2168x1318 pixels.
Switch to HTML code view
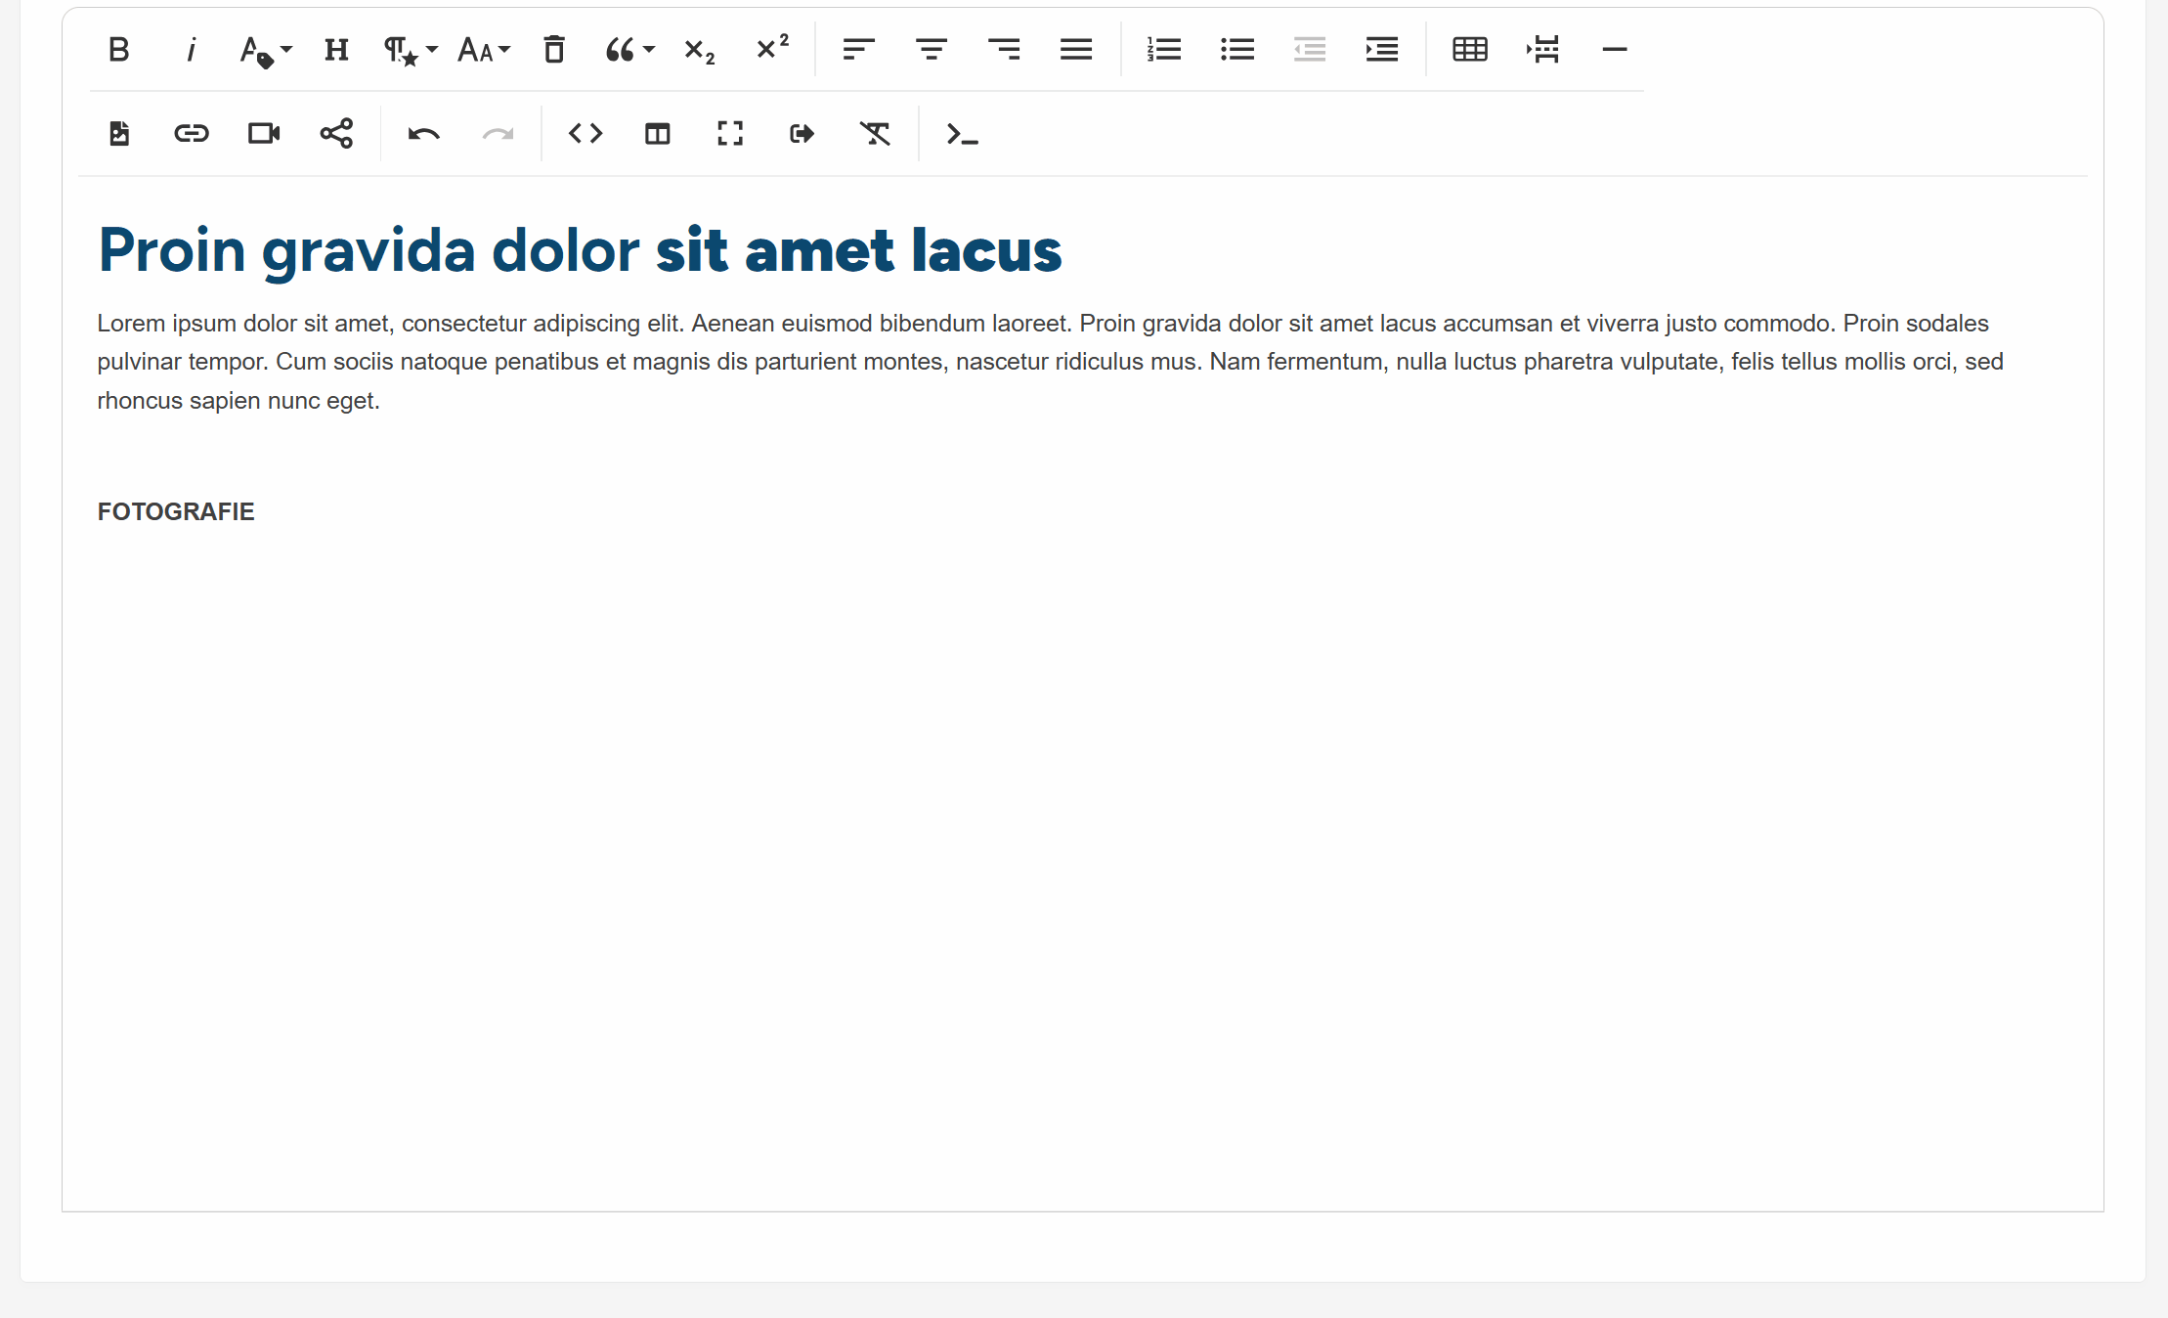585,133
